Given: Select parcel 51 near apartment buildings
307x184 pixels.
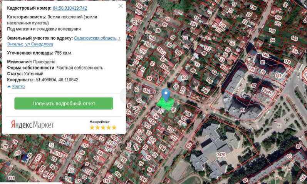Looking at the screenshot, I should (x=243, y=110).
